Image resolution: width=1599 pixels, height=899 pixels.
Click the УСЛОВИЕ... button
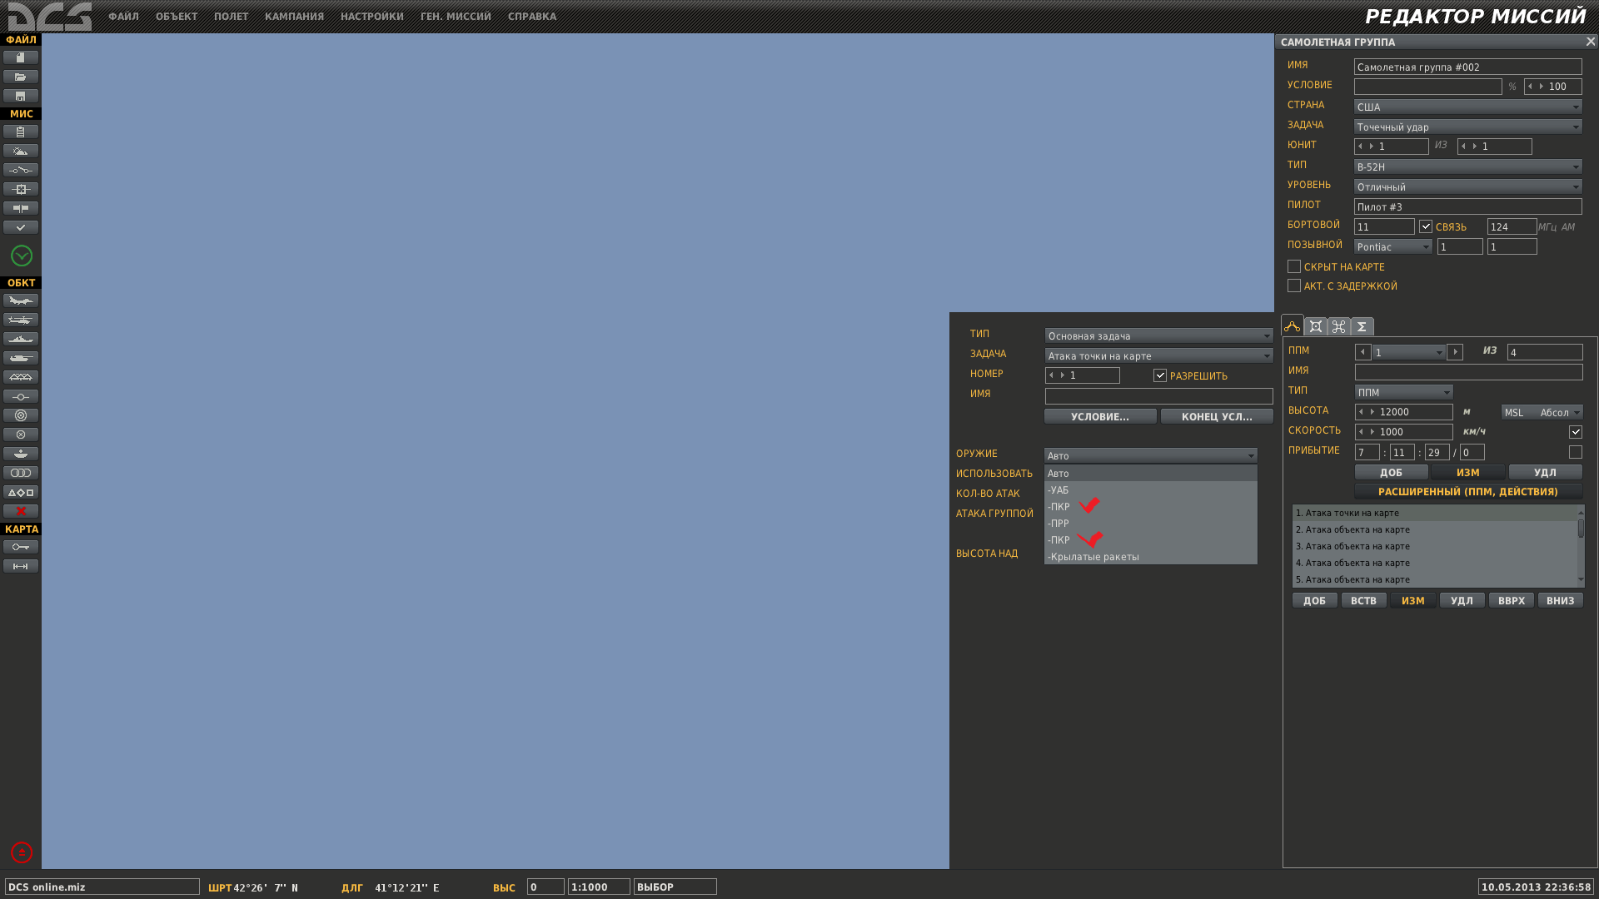point(1100,416)
